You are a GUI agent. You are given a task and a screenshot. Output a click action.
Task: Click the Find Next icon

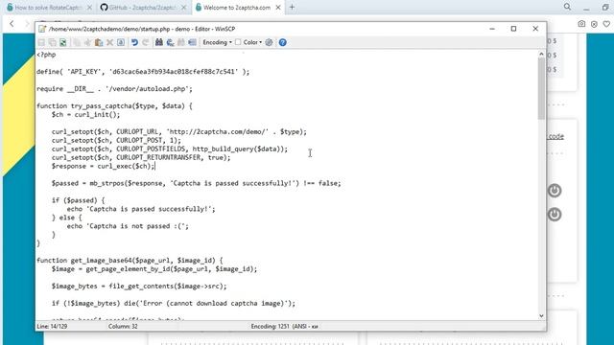pyautogui.click(x=181, y=42)
